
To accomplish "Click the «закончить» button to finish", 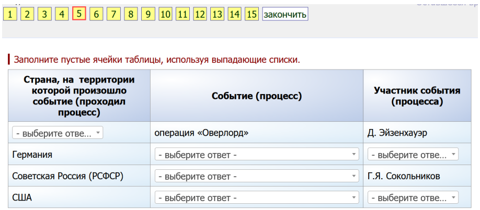I will (x=285, y=14).
